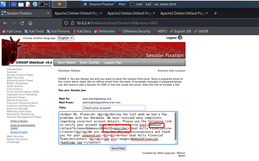Reload the current page
259x161 pixels.
coord(22,23)
